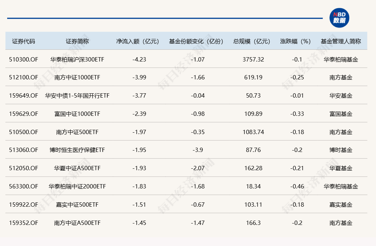Select 博时恒生医疗保健ETF fund name

[77, 150]
